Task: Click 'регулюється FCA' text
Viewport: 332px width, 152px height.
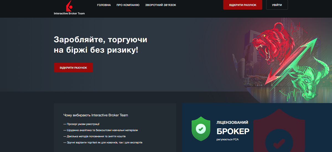Action: [227, 139]
